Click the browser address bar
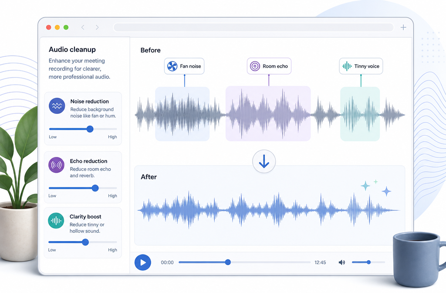The width and height of the screenshot is (446, 293). [253, 27]
